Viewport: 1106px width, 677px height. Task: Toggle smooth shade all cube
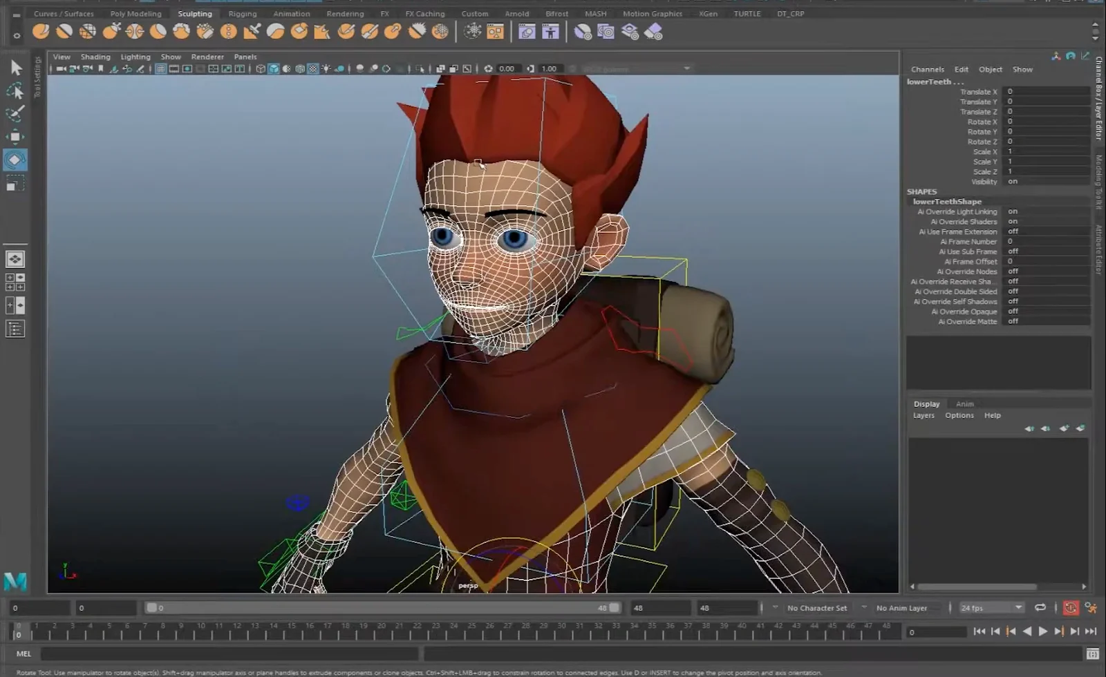click(274, 68)
